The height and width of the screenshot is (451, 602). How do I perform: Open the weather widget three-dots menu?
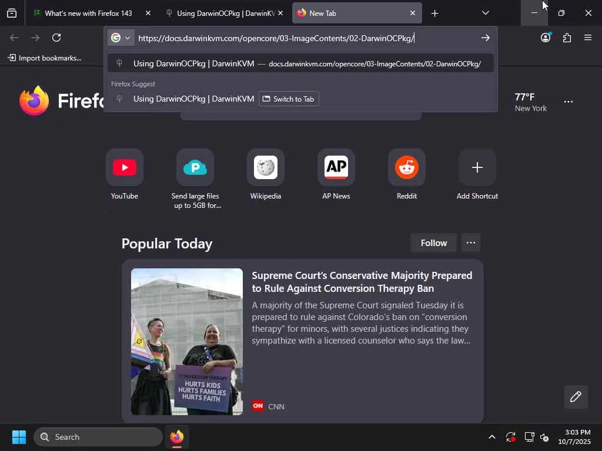[x=568, y=102]
